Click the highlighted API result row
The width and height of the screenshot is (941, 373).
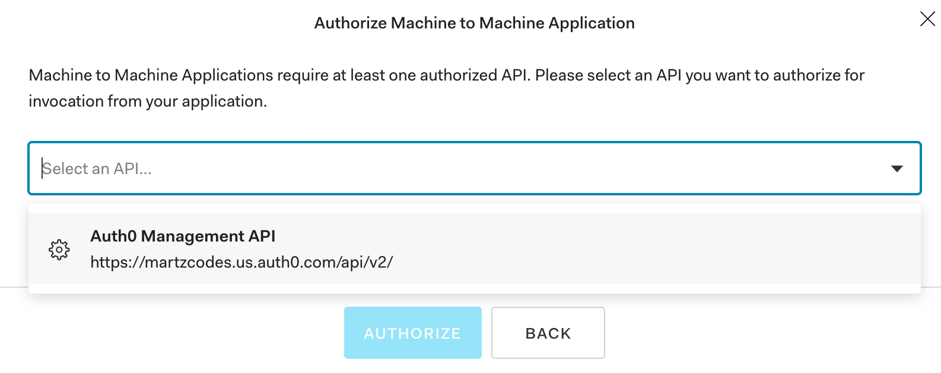tap(474, 249)
